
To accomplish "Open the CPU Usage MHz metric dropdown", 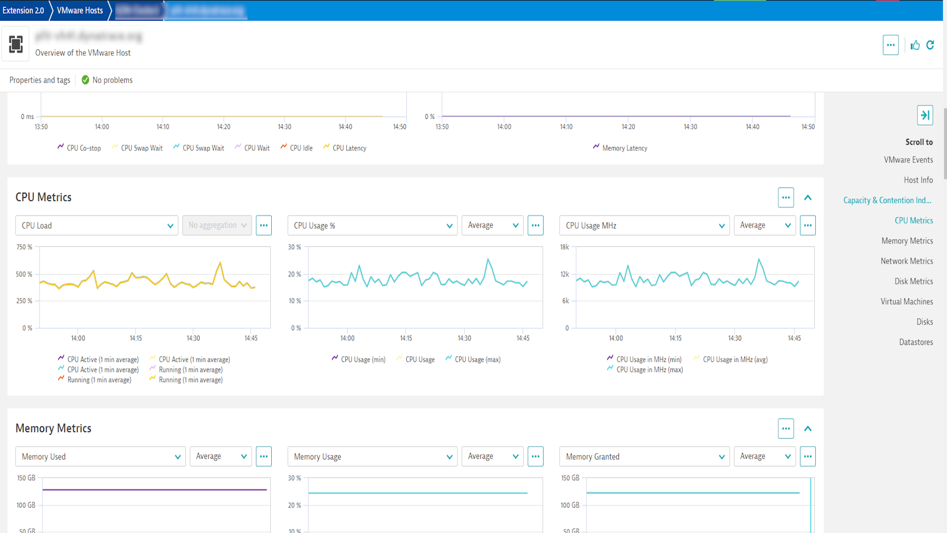I will click(x=644, y=226).
